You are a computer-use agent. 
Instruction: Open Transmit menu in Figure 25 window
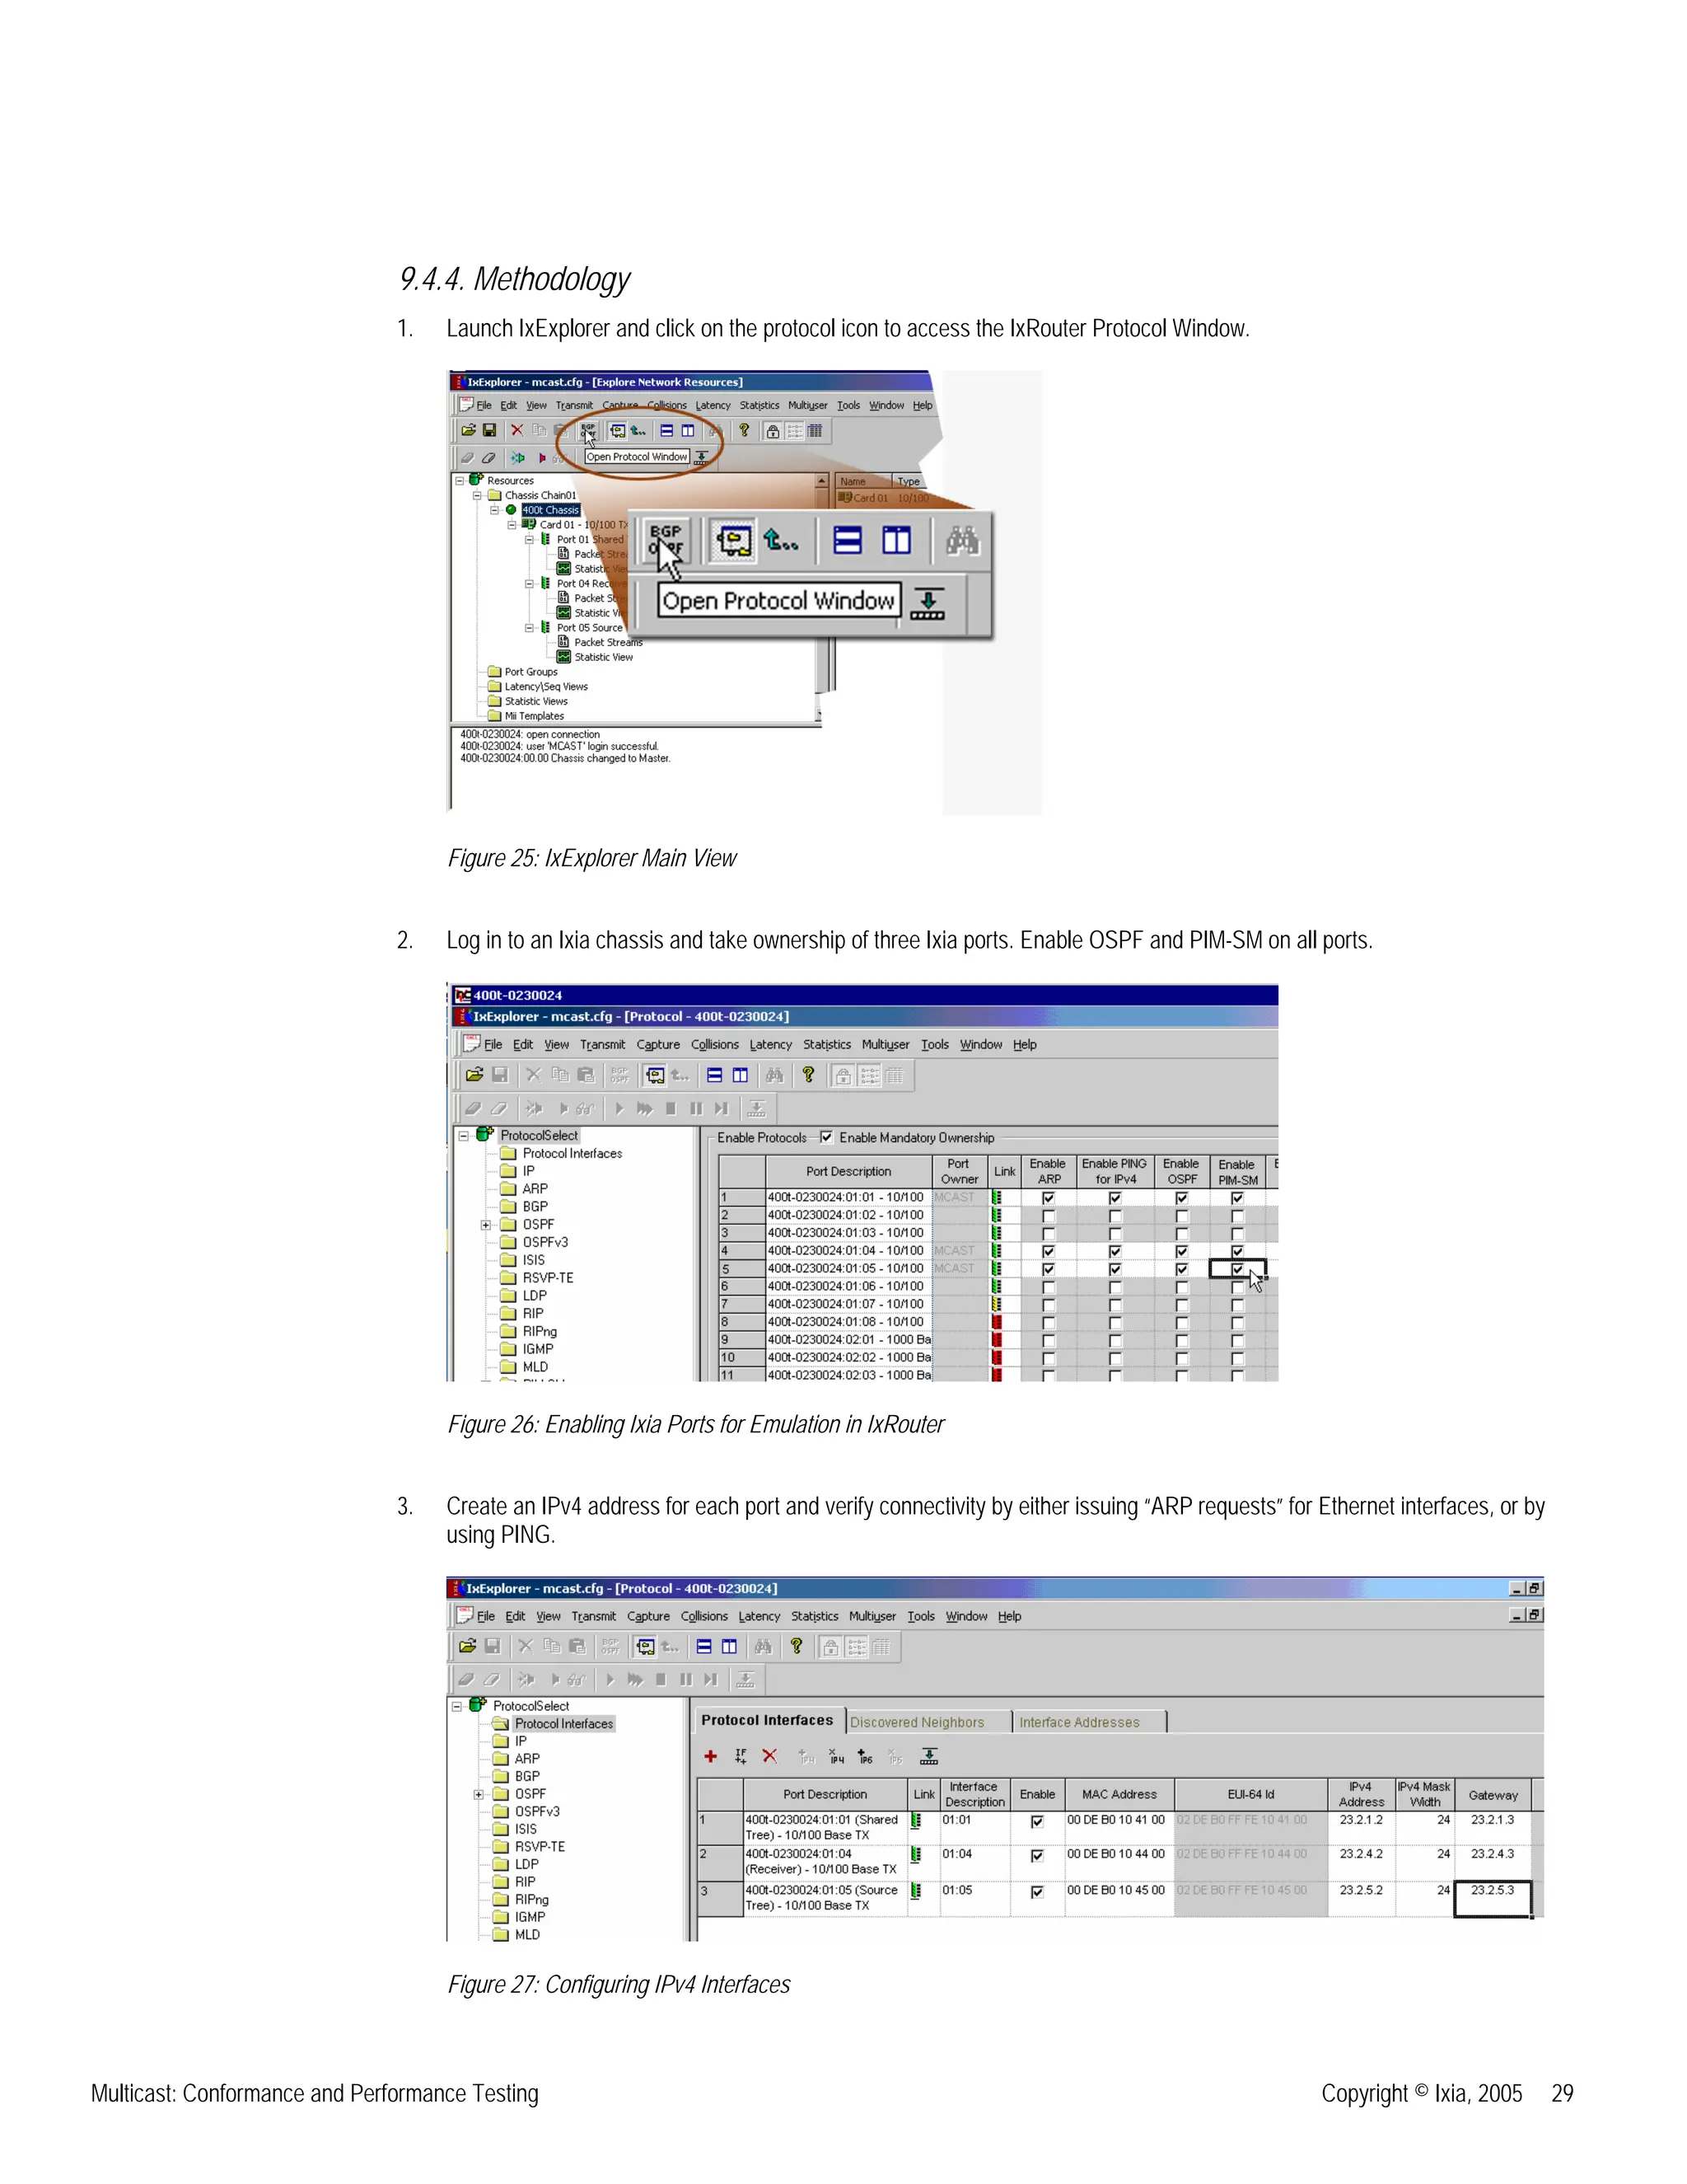(575, 405)
